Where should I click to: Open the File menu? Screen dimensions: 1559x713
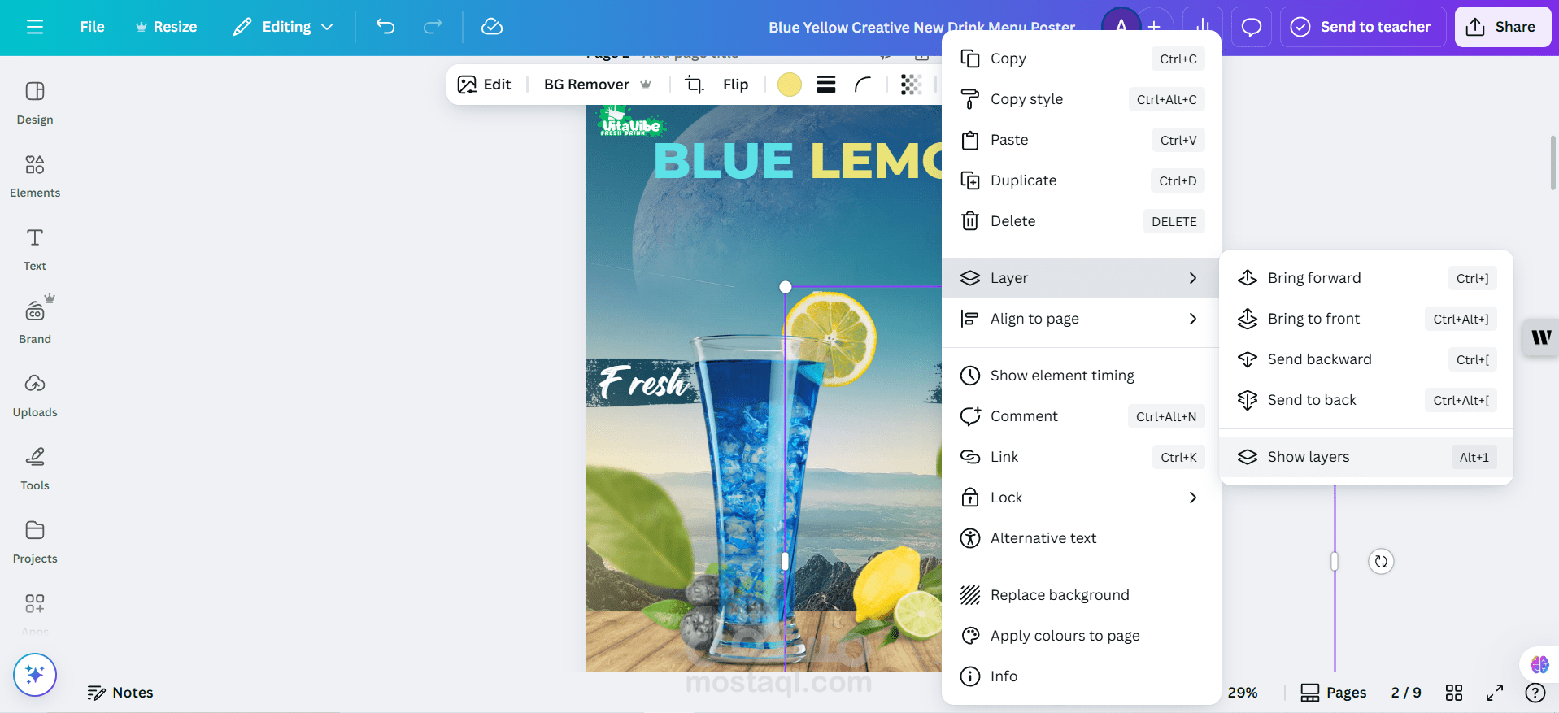coord(92,27)
